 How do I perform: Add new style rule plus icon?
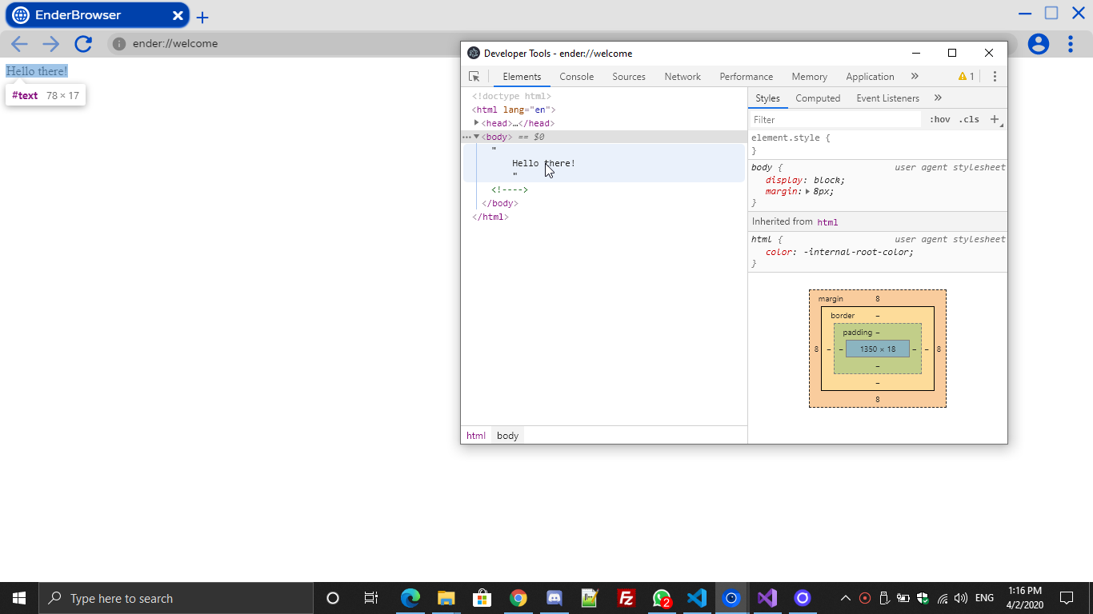point(995,119)
